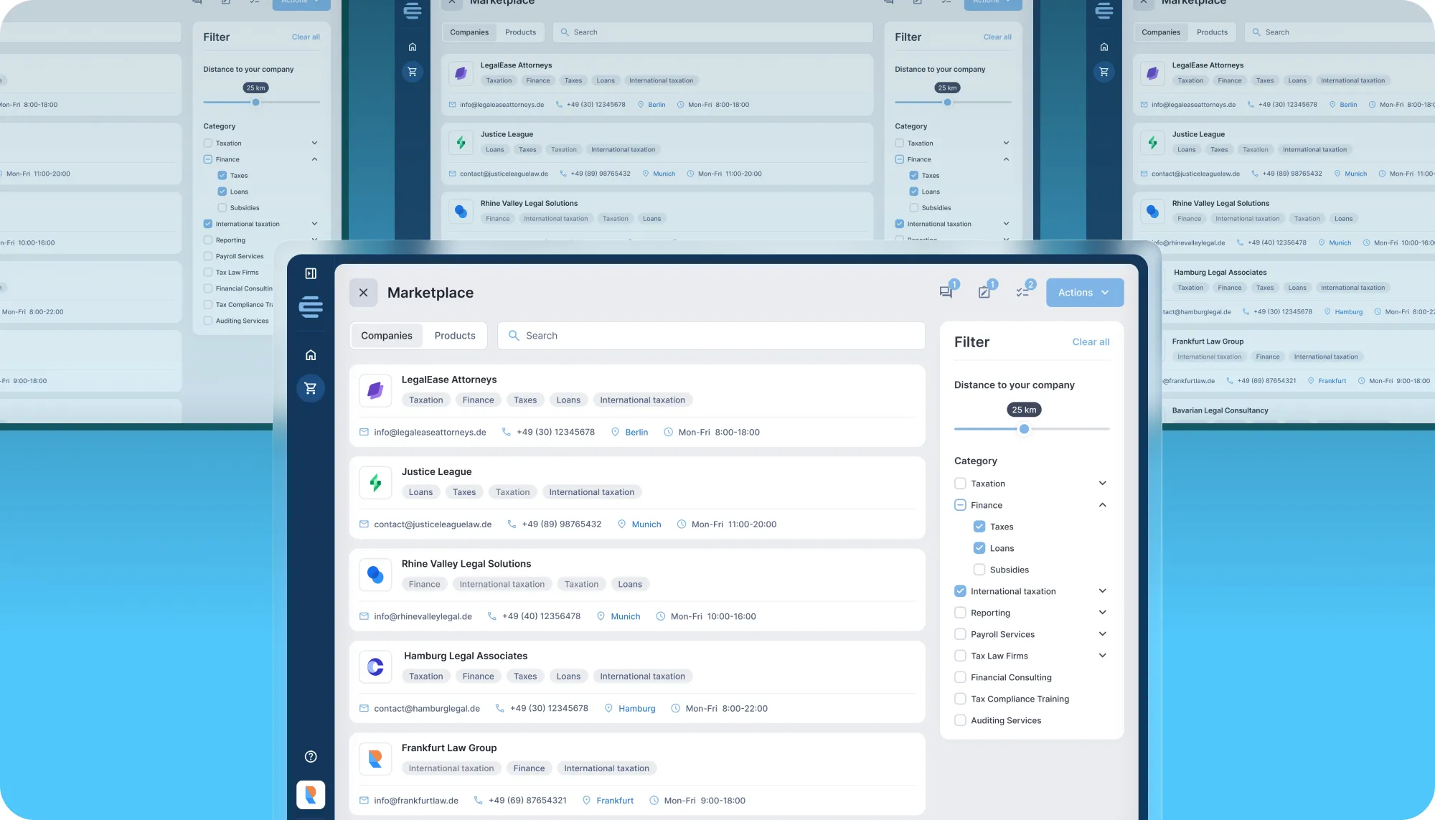Viewport: 1435px width, 820px height.
Task: Select the Companies tab
Action: (386, 336)
